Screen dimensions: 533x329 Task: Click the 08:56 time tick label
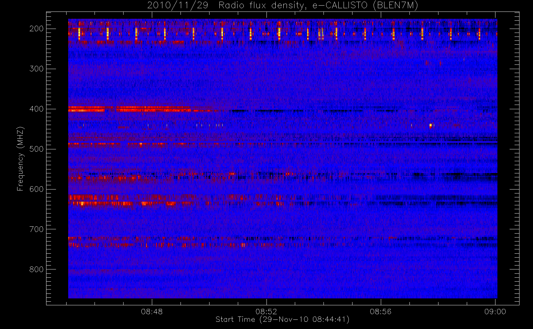click(380, 312)
